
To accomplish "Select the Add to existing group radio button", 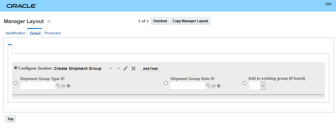I will (244, 83).
